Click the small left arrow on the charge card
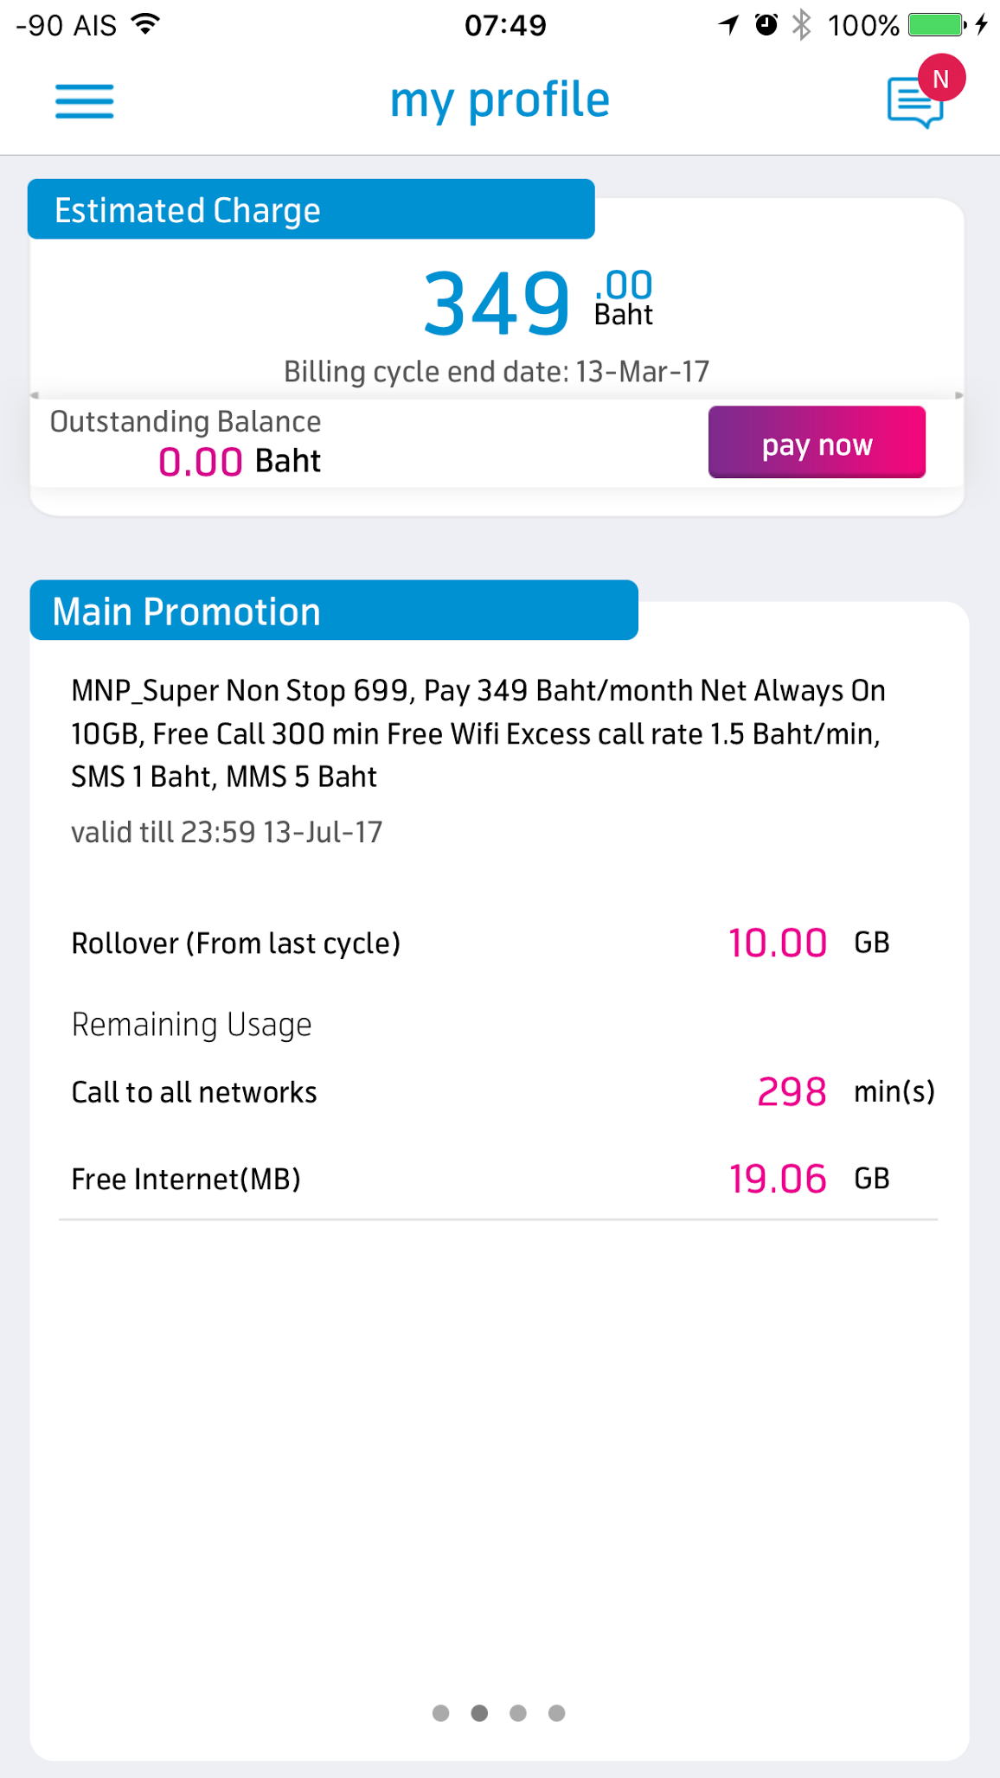 pos(35,395)
